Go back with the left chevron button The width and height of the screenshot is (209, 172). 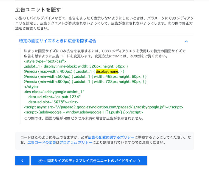pos(22,161)
